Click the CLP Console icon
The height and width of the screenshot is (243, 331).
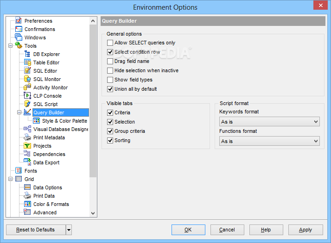27,96
